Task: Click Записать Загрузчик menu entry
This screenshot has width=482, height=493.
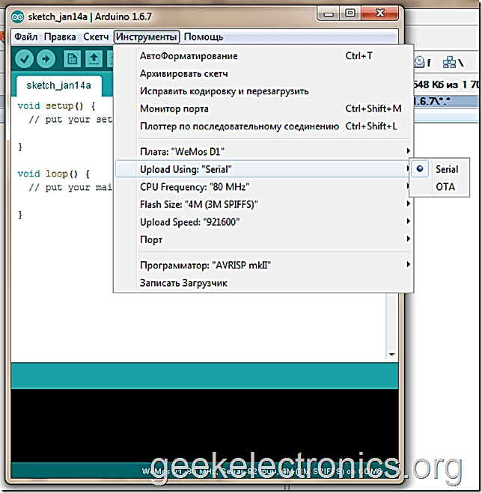Action: 183,283
